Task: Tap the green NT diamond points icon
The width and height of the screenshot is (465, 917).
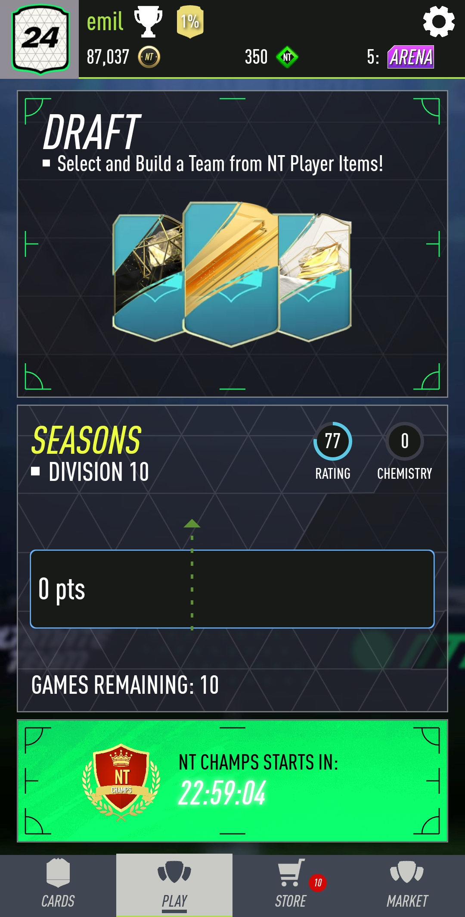Action: [287, 57]
